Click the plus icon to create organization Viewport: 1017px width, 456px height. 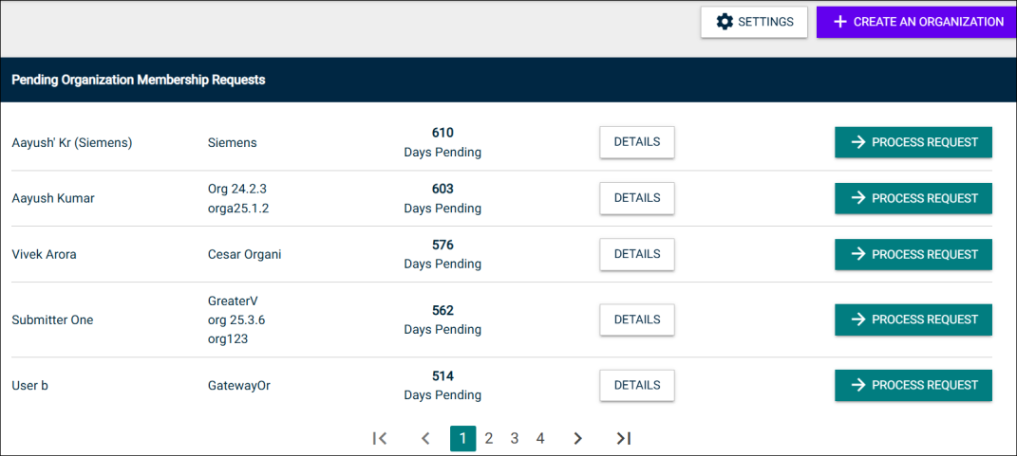pos(839,22)
